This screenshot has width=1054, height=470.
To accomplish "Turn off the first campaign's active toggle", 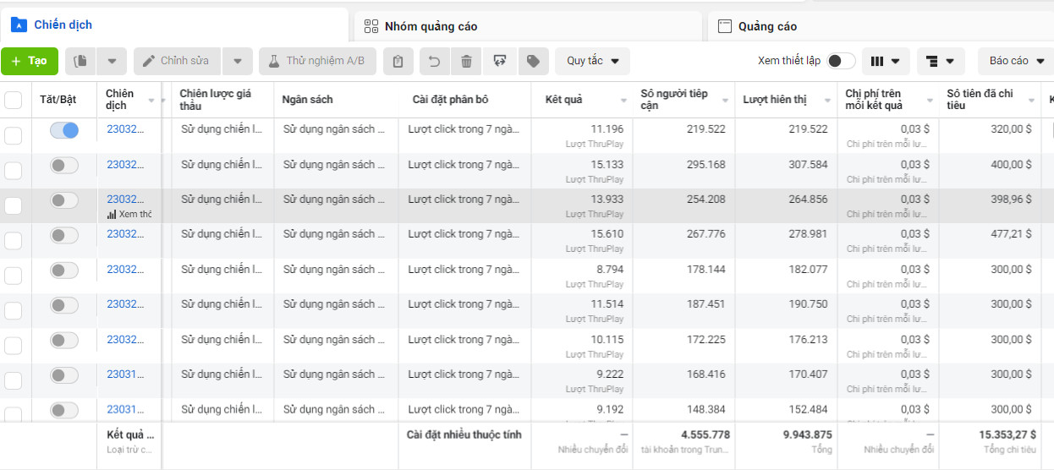I will (64, 130).
